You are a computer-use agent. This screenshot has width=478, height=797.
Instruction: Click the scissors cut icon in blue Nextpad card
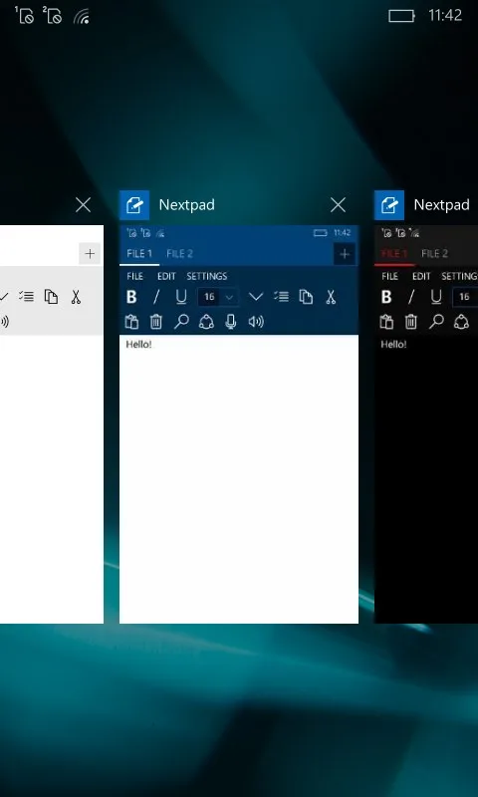(x=331, y=297)
